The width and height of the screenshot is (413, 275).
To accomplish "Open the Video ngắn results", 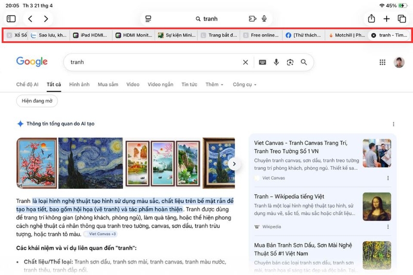I will (161, 85).
